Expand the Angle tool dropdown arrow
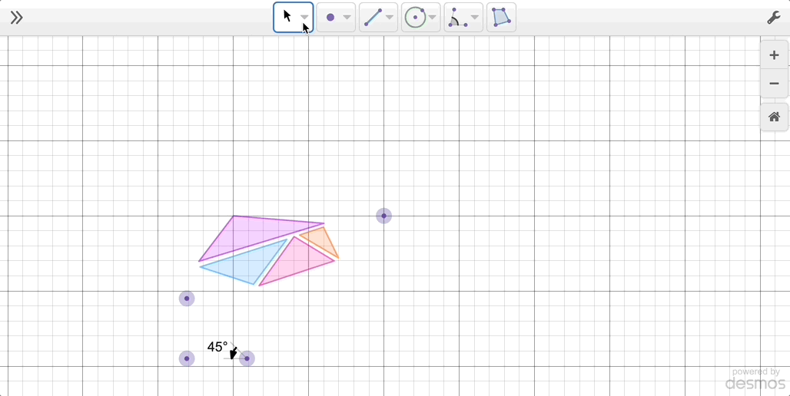 pos(475,18)
